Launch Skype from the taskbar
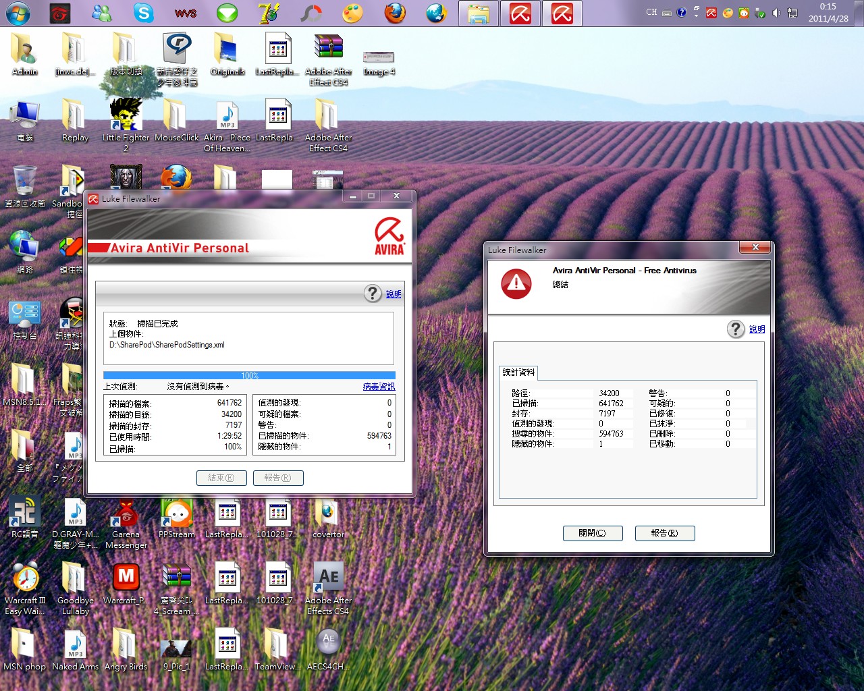 143,13
